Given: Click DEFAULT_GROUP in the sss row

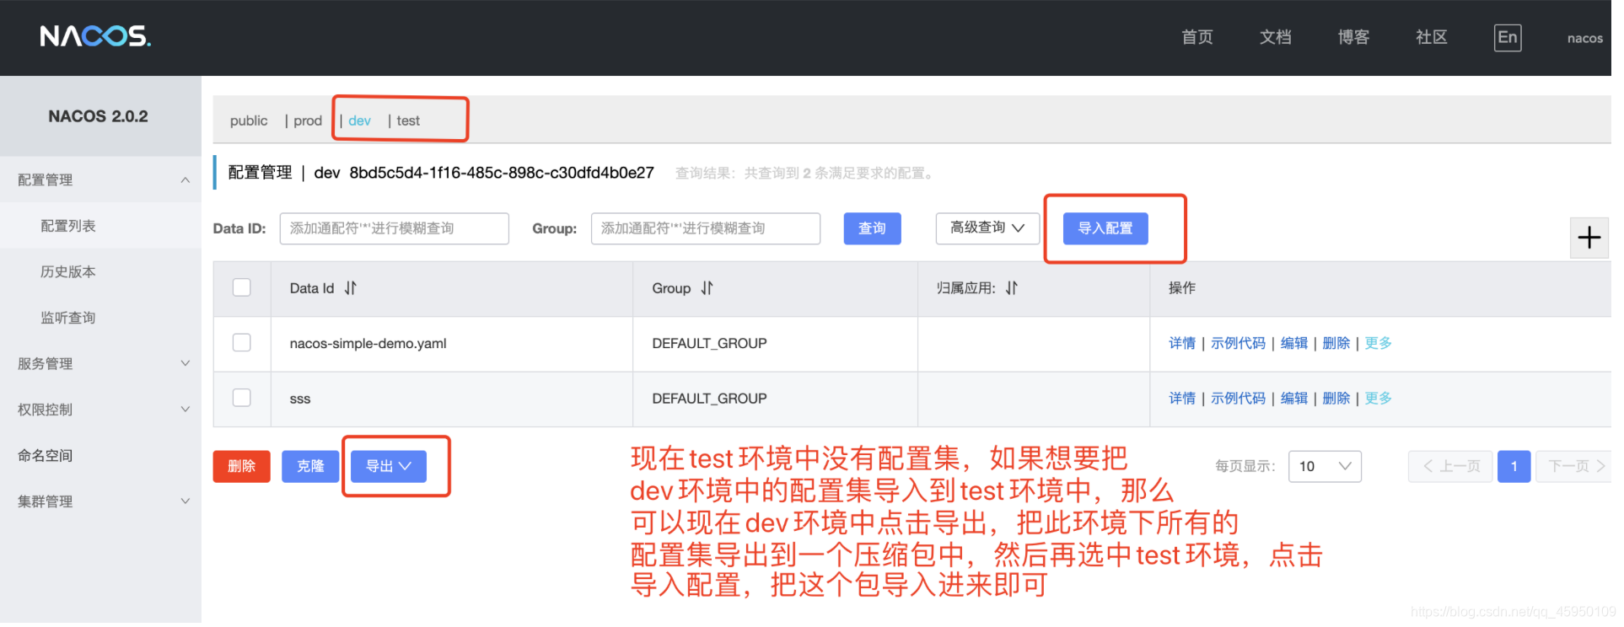Looking at the screenshot, I should [x=709, y=398].
